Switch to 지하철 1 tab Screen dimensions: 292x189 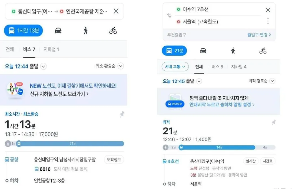coord(51,49)
